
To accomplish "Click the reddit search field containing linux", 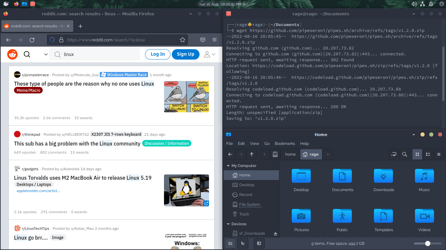I will tap(95, 54).
